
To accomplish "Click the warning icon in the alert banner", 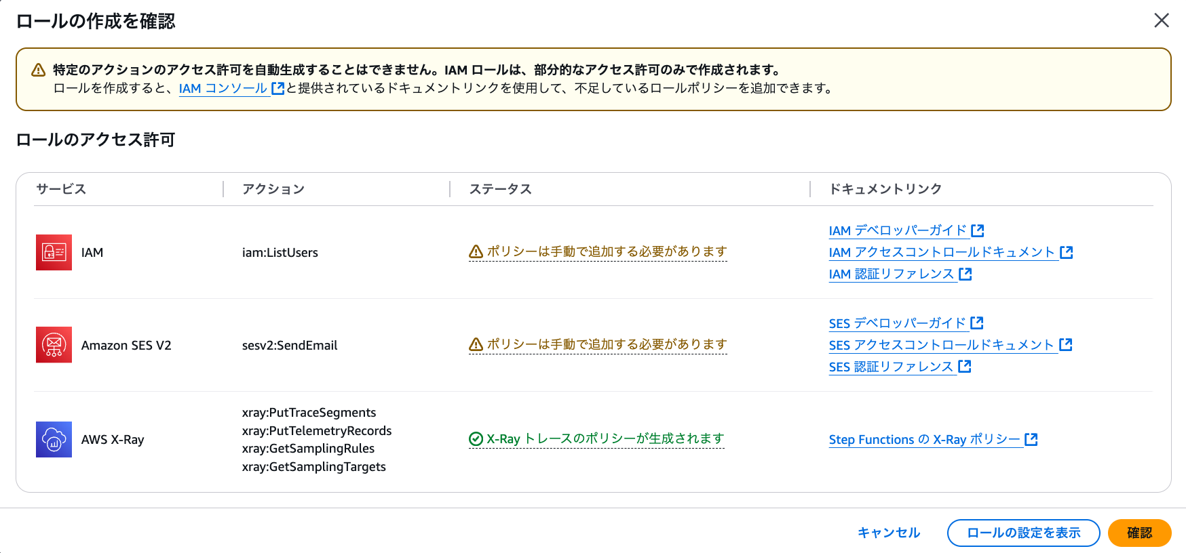I will [x=39, y=70].
